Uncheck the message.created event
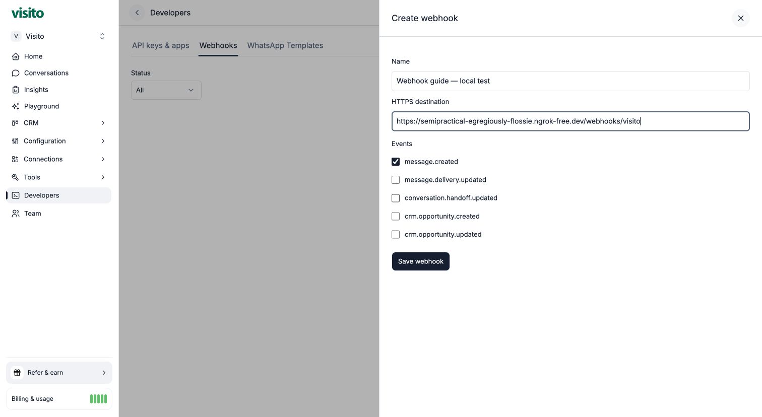The image size is (762, 417). point(396,162)
